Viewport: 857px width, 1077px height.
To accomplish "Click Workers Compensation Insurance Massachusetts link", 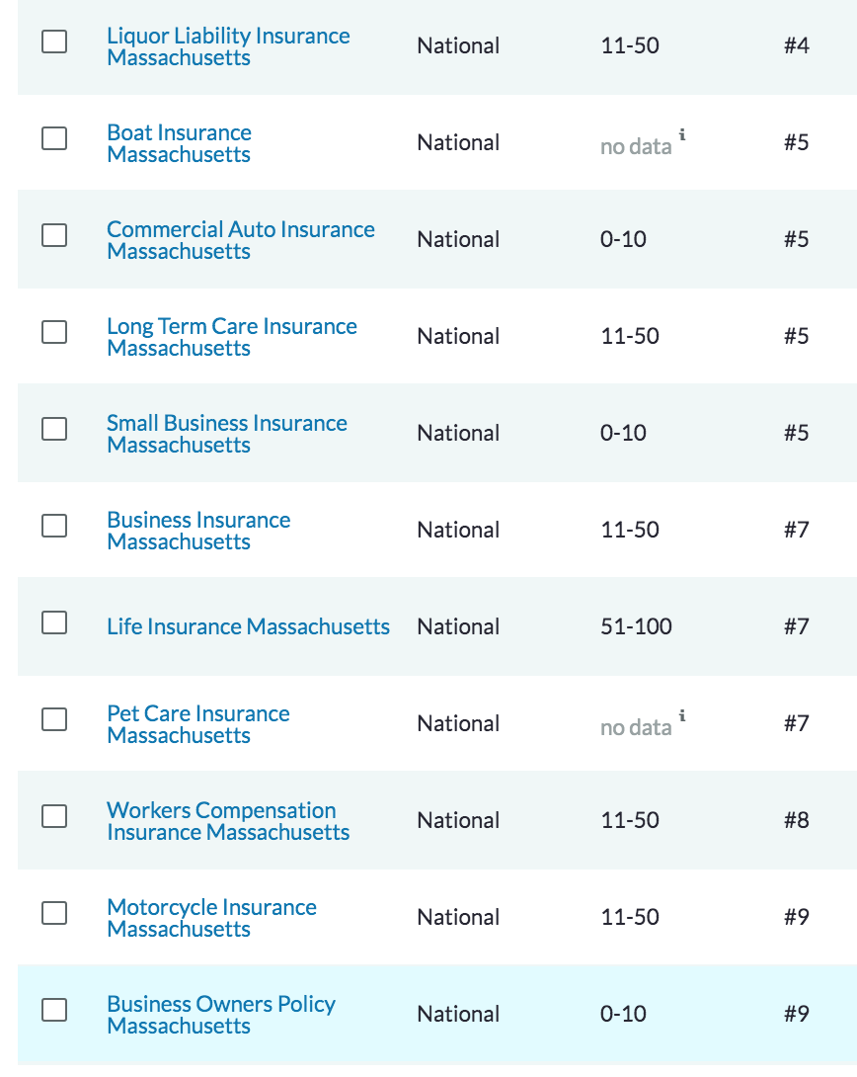I will [227, 821].
